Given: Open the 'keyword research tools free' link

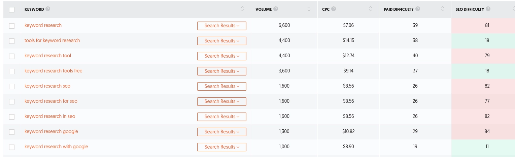Looking at the screenshot, I should click(x=54, y=71).
